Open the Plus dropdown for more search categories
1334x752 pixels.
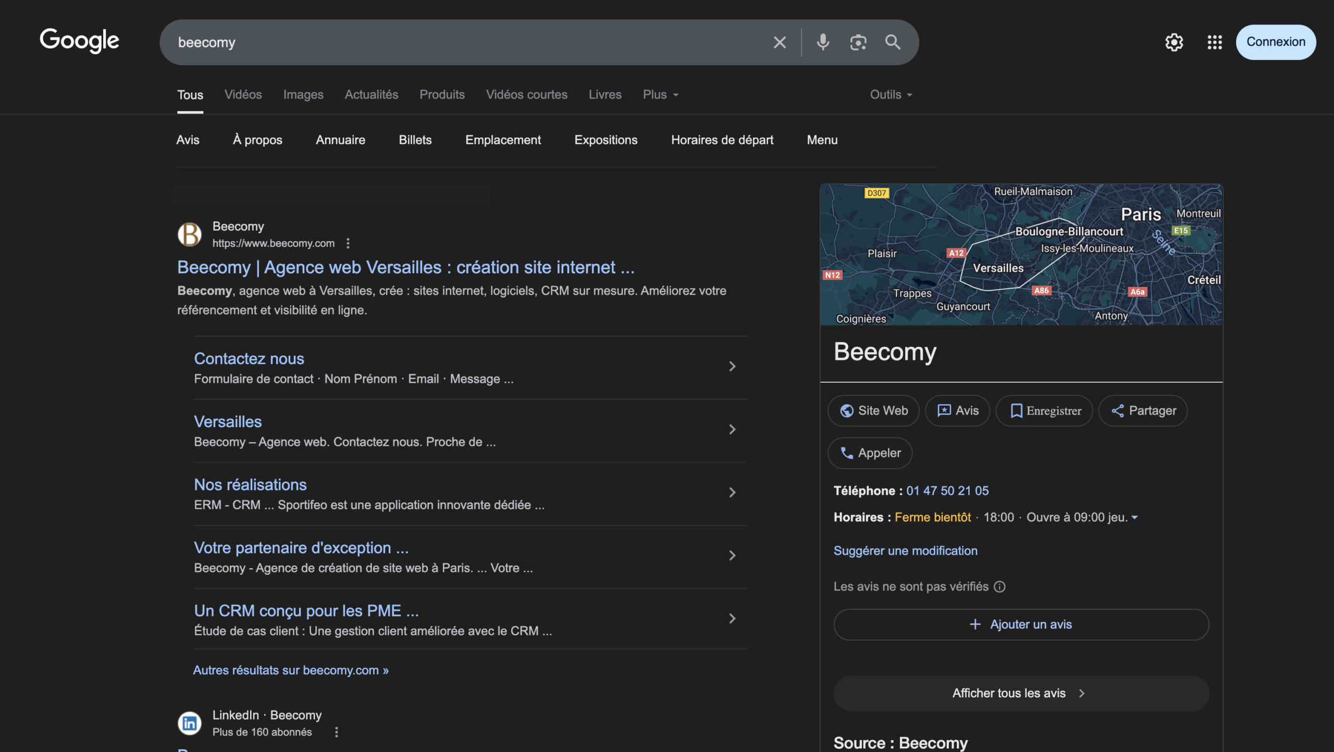pyautogui.click(x=660, y=94)
